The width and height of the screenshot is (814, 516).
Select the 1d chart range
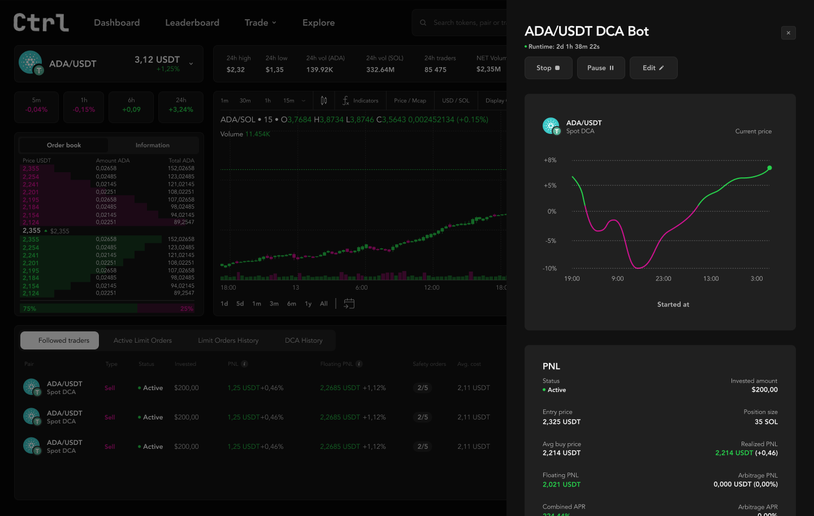224,304
